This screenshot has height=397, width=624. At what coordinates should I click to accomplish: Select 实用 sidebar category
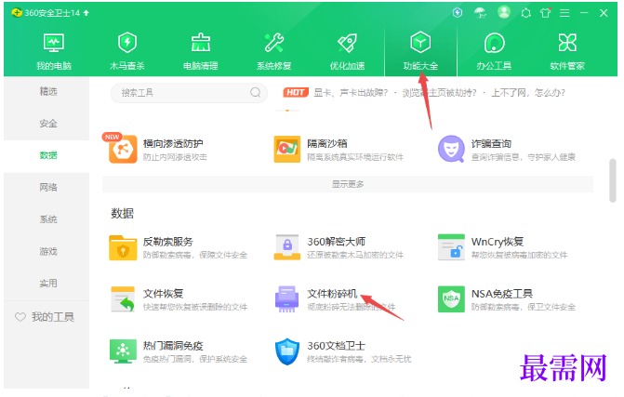(x=48, y=284)
